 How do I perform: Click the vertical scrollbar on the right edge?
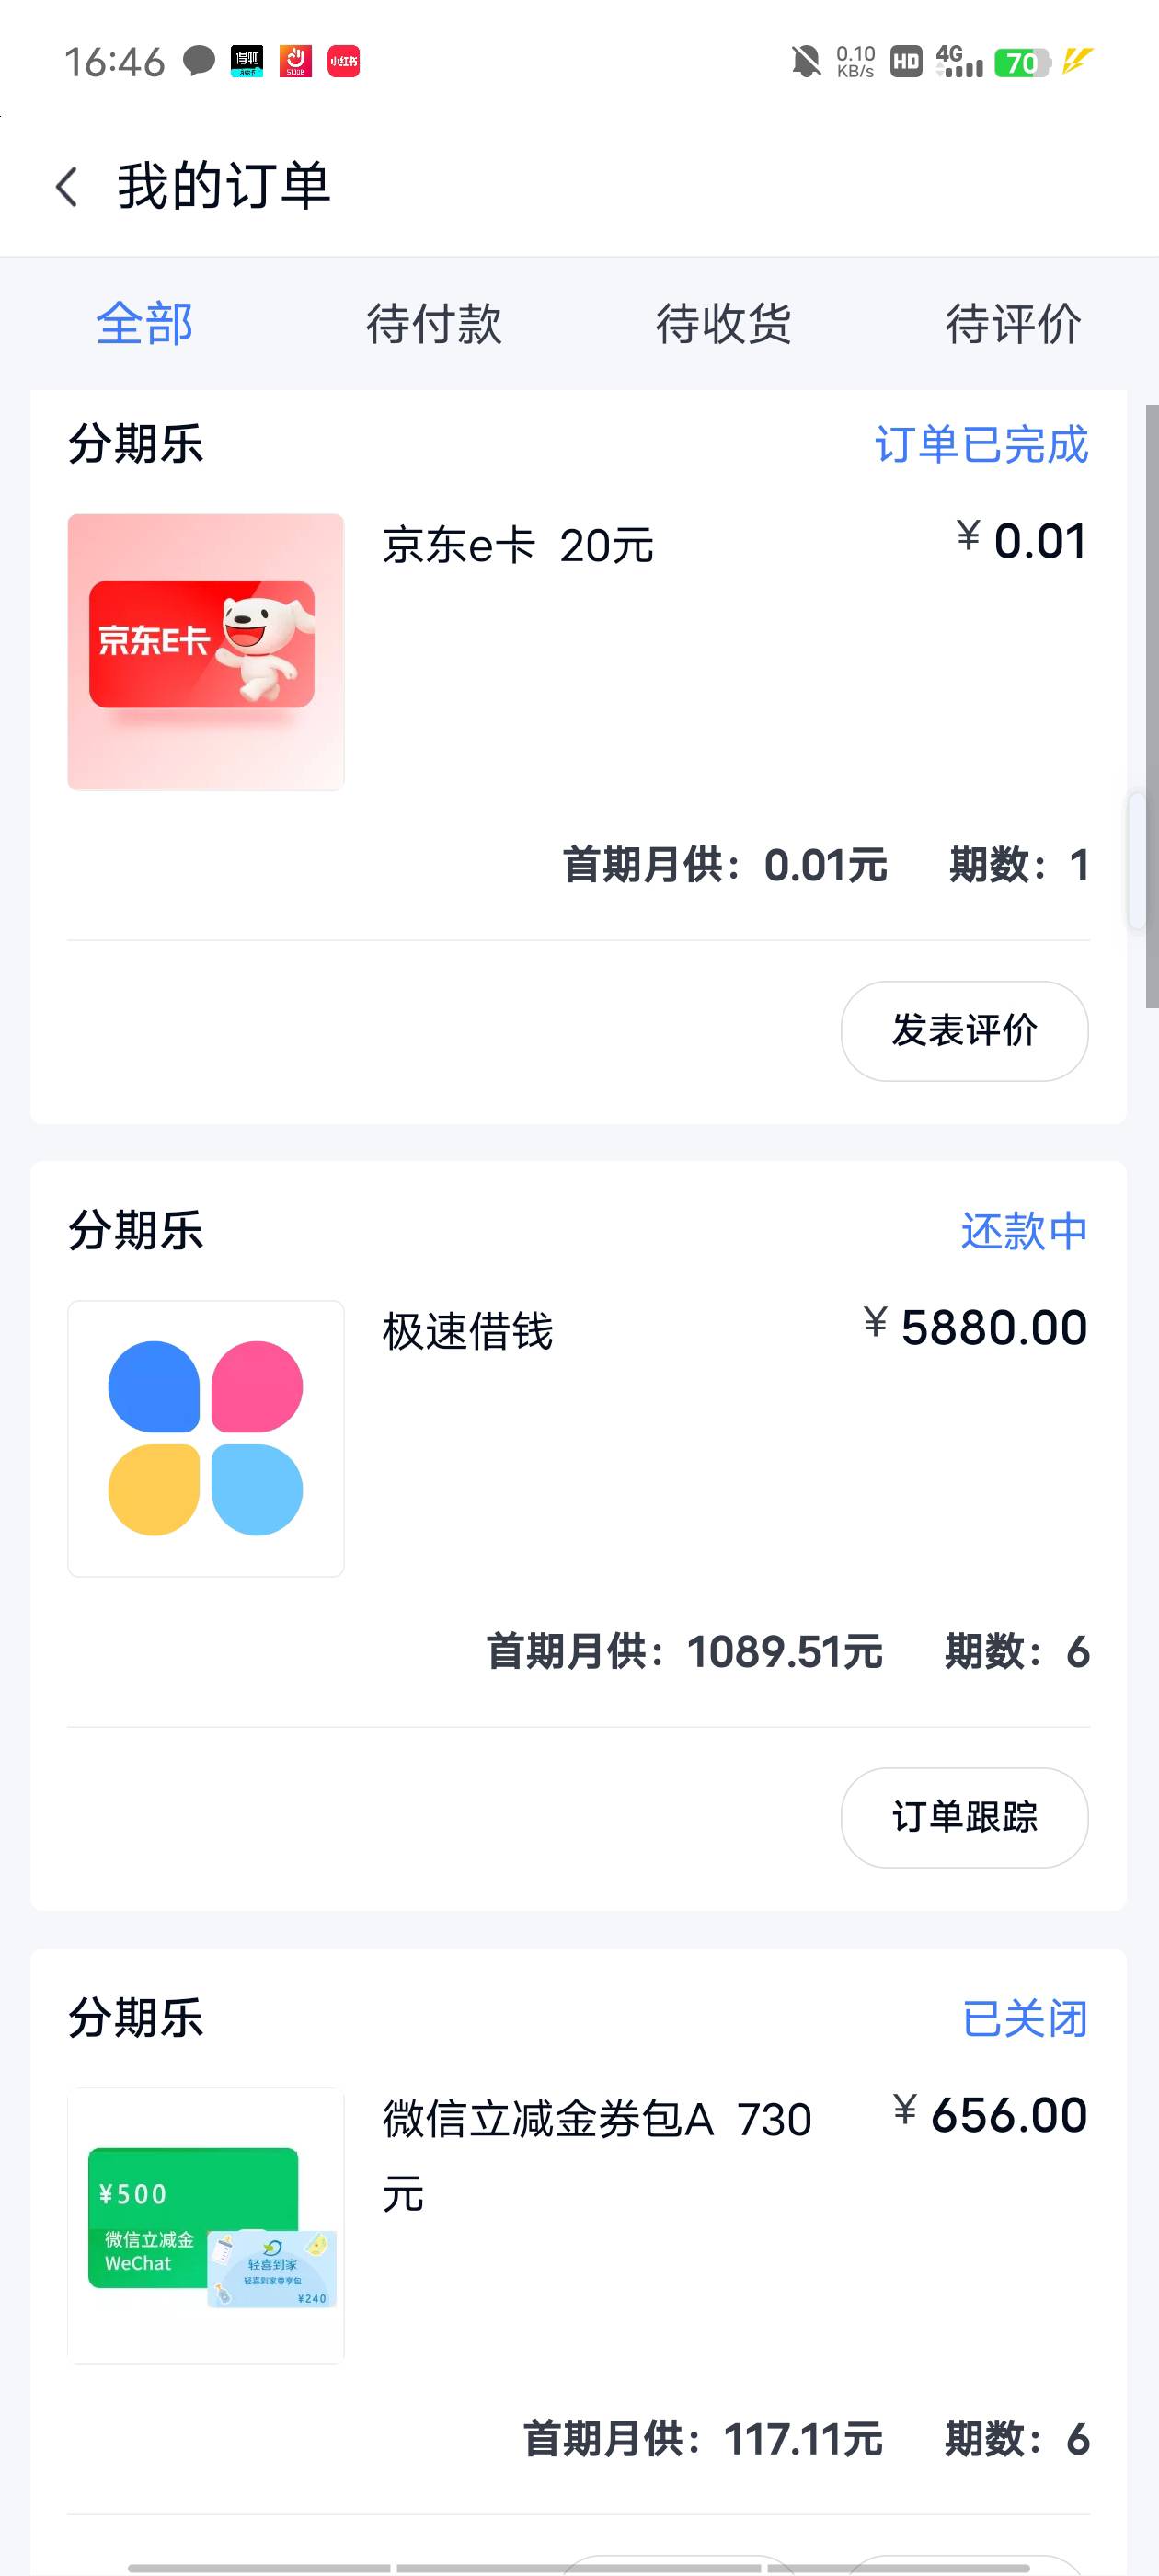(x=1151, y=705)
